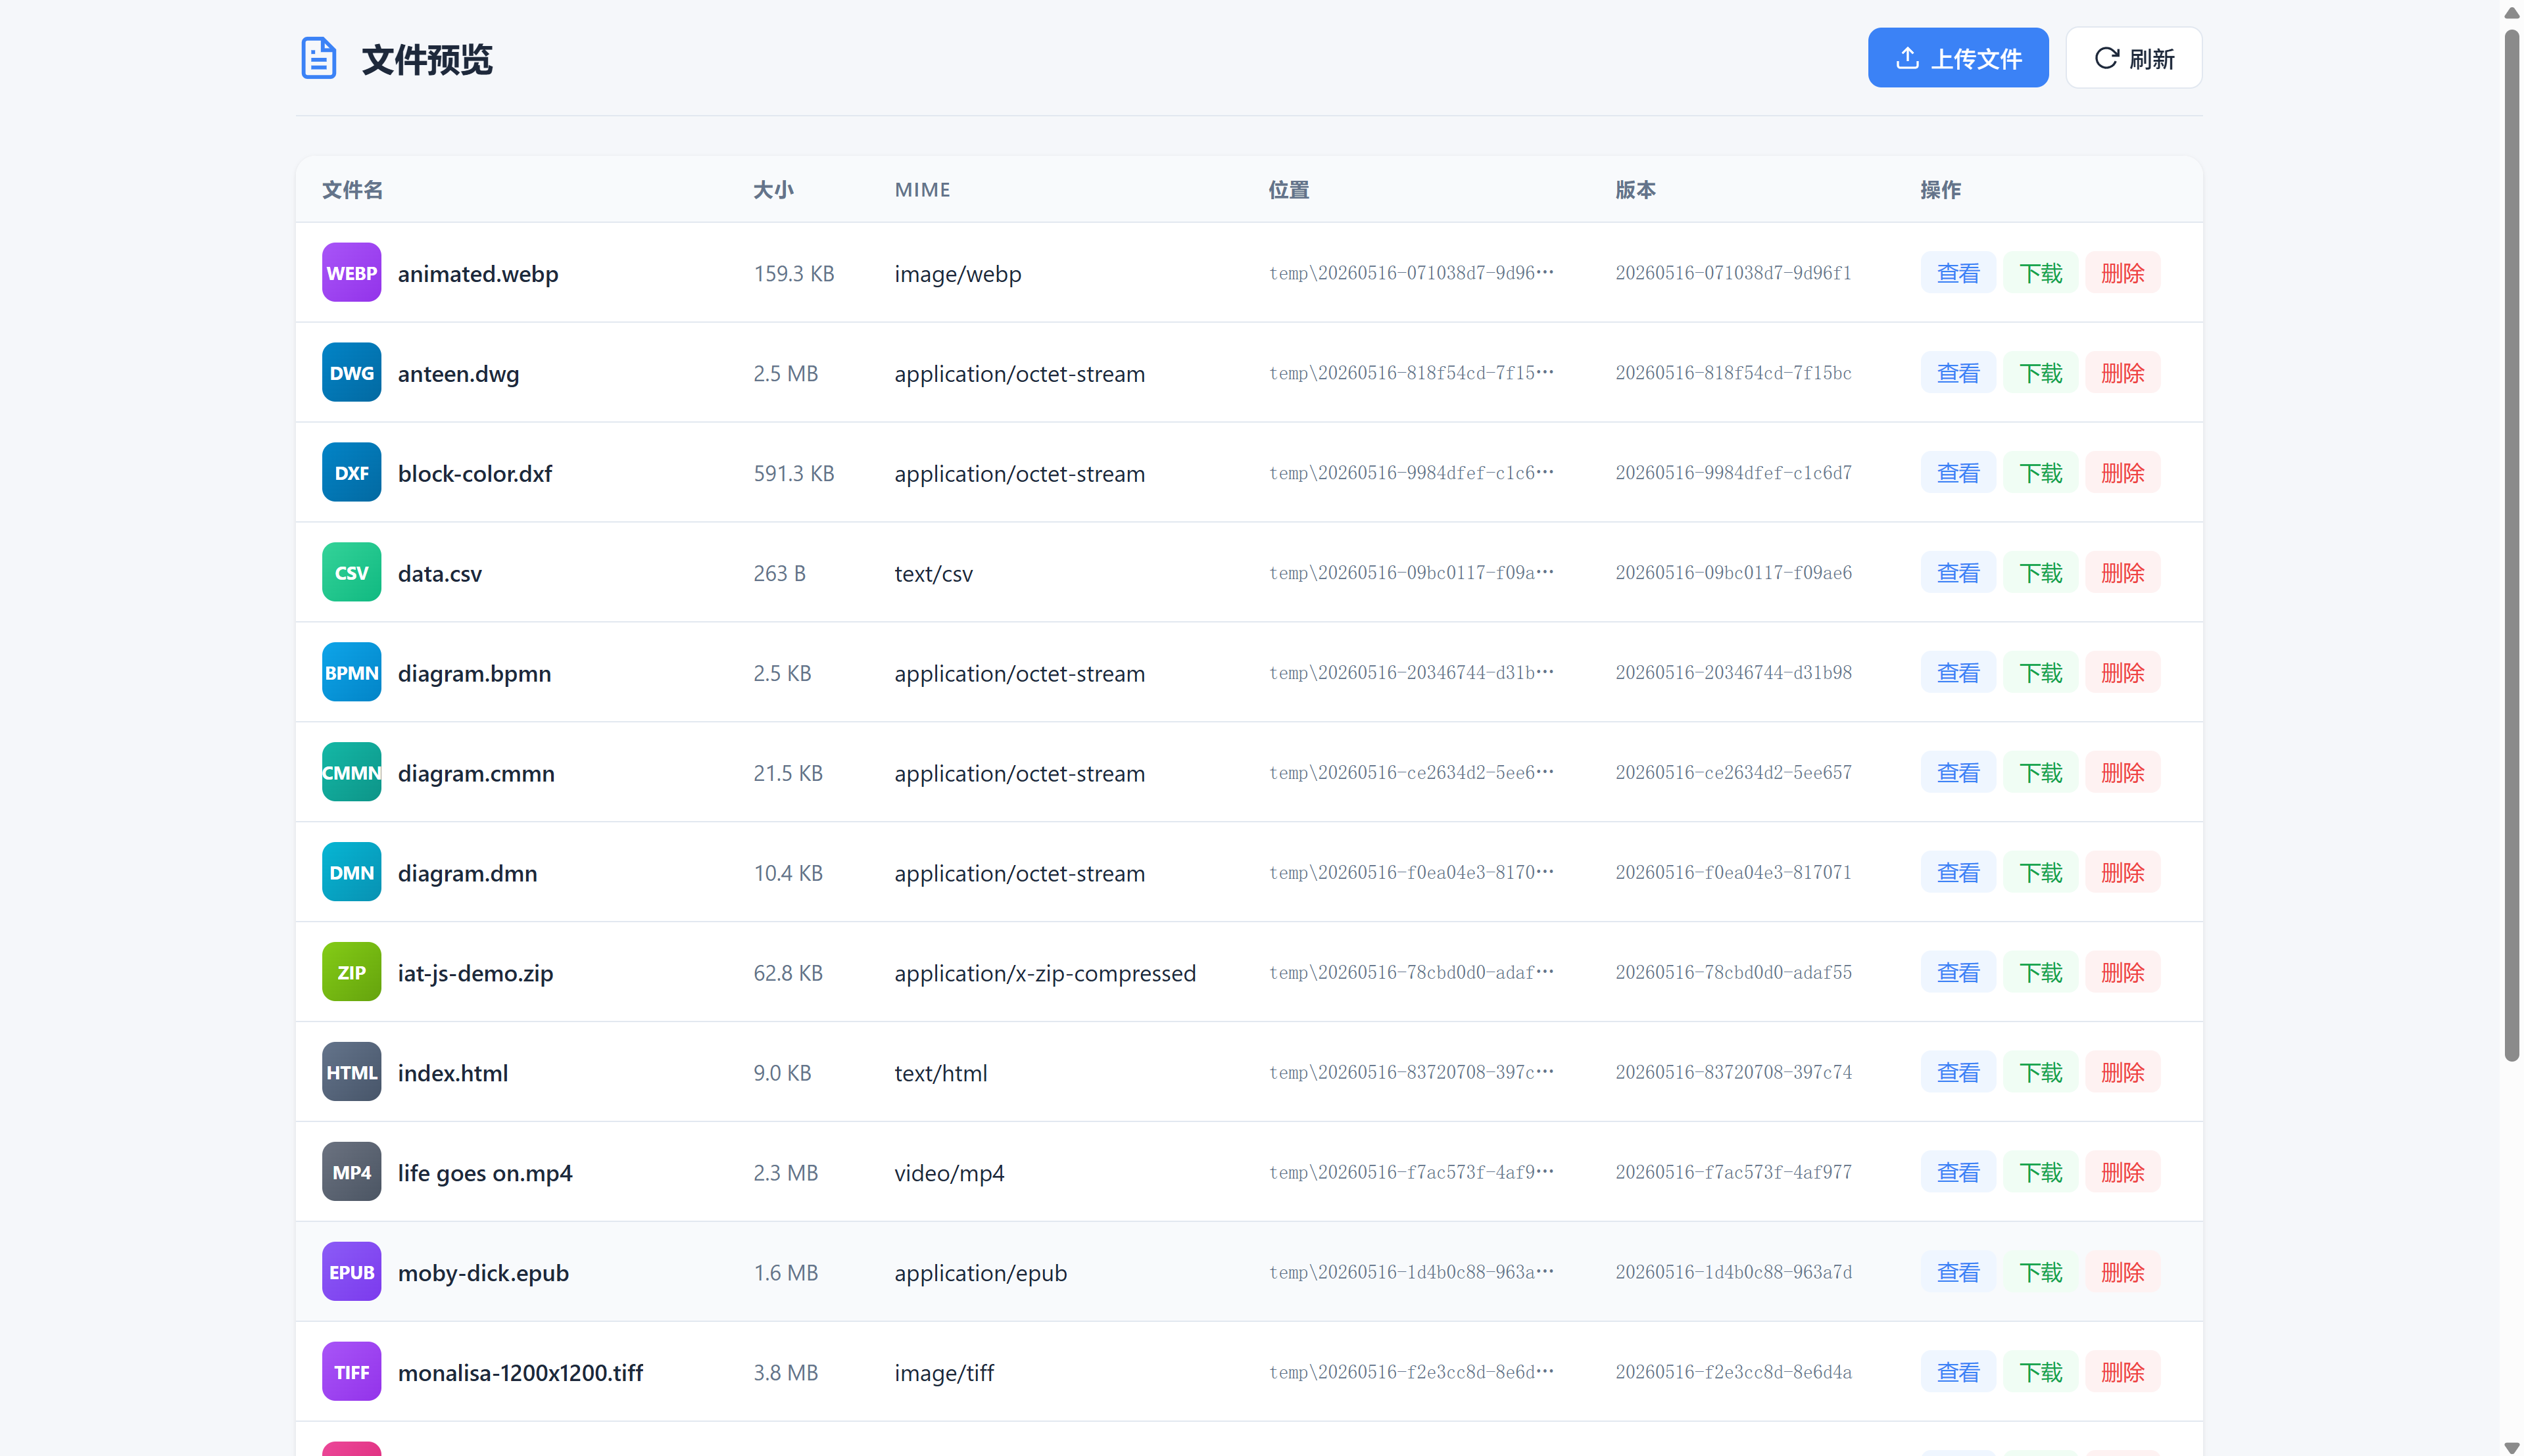Select the file name moby-dick.epub
The image size is (2524, 1456).
pos(483,1273)
